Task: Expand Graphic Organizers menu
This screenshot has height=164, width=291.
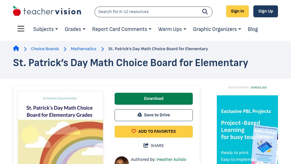Action: 217,29
